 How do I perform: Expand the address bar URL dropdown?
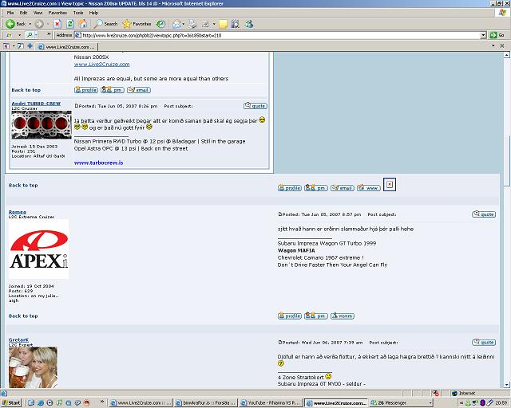(x=482, y=35)
